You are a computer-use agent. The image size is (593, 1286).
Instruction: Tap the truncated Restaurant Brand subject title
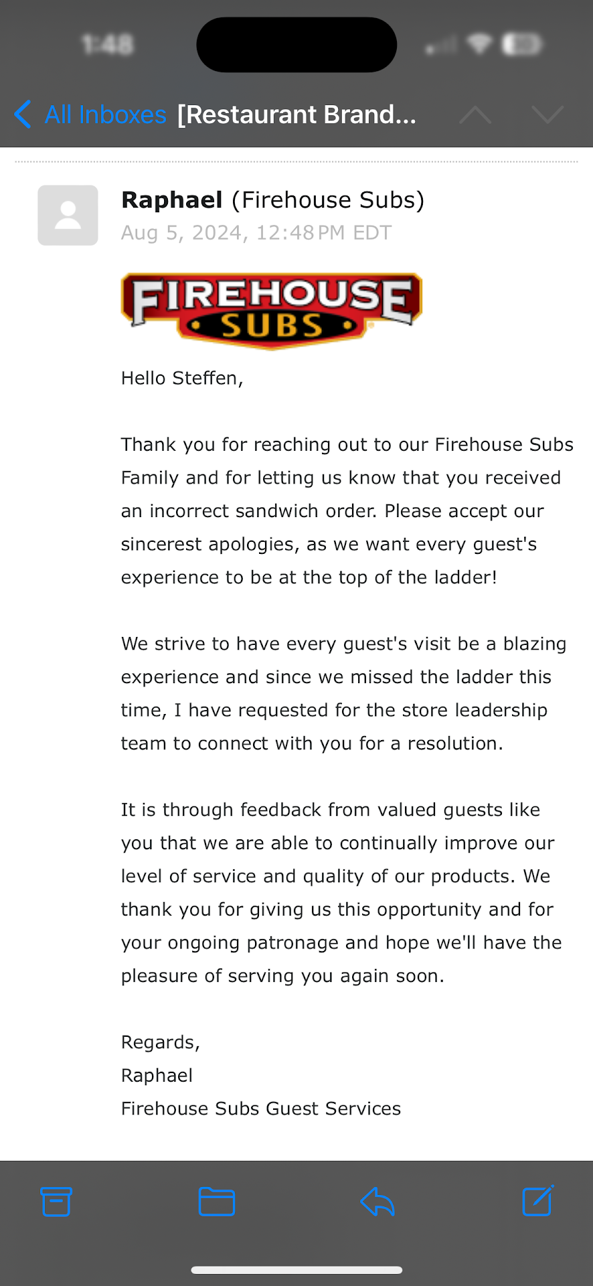point(296,115)
